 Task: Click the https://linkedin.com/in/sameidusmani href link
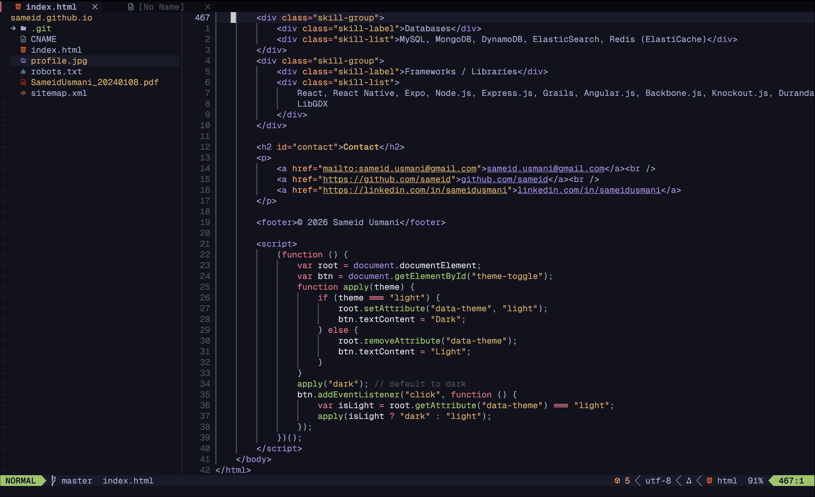click(415, 190)
